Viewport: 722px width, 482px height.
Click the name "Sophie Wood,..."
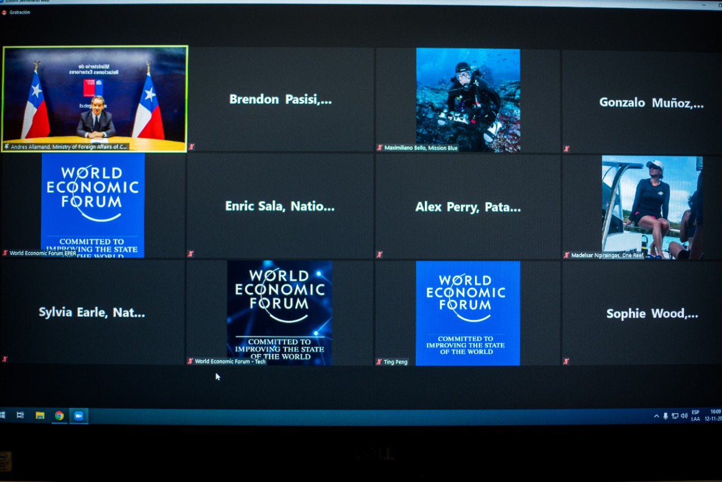(x=652, y=313)
